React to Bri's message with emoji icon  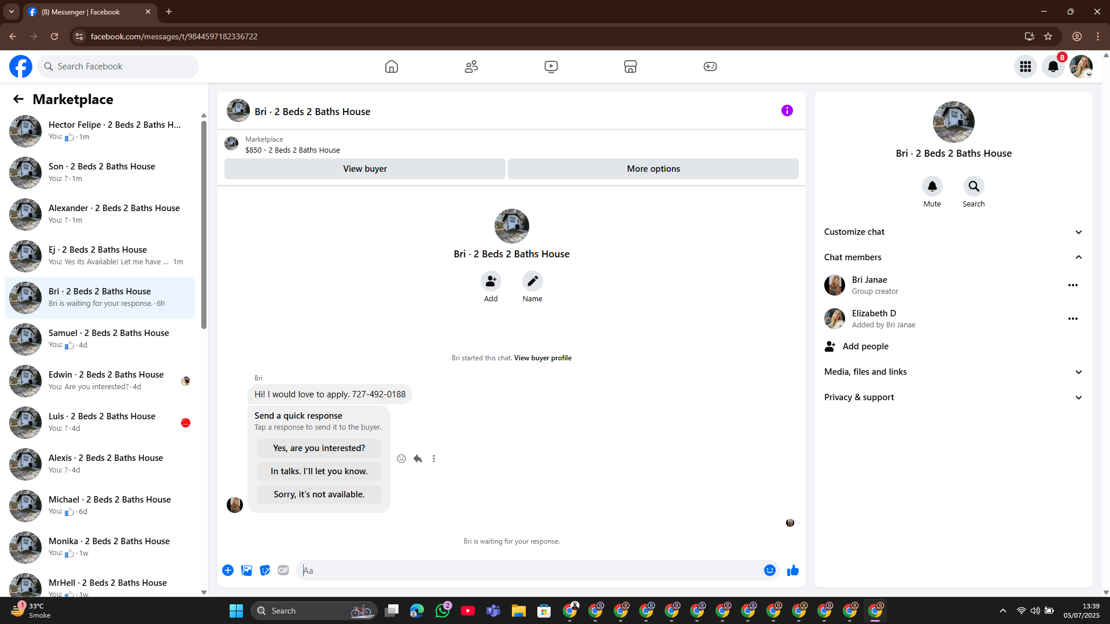pos(401,459)
